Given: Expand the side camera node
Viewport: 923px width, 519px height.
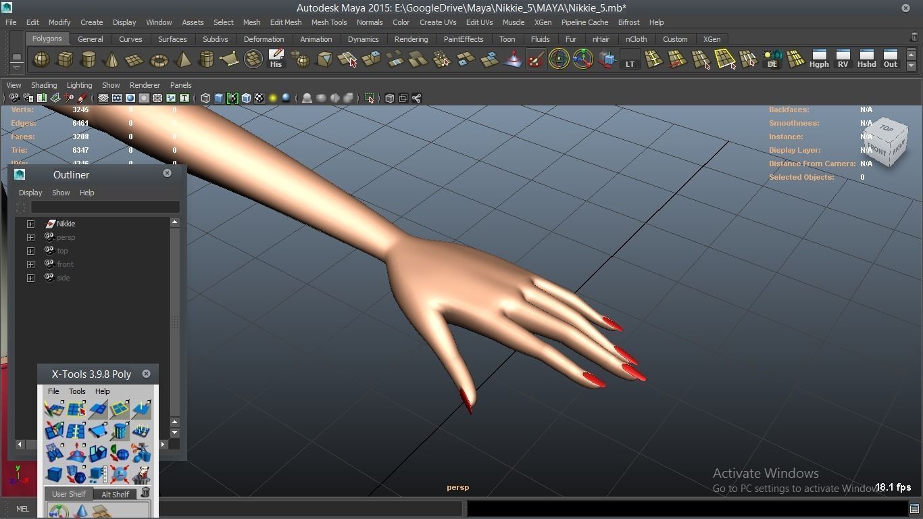Looking at the screenshot, I should pyautogui.click(x=30, y=278).
